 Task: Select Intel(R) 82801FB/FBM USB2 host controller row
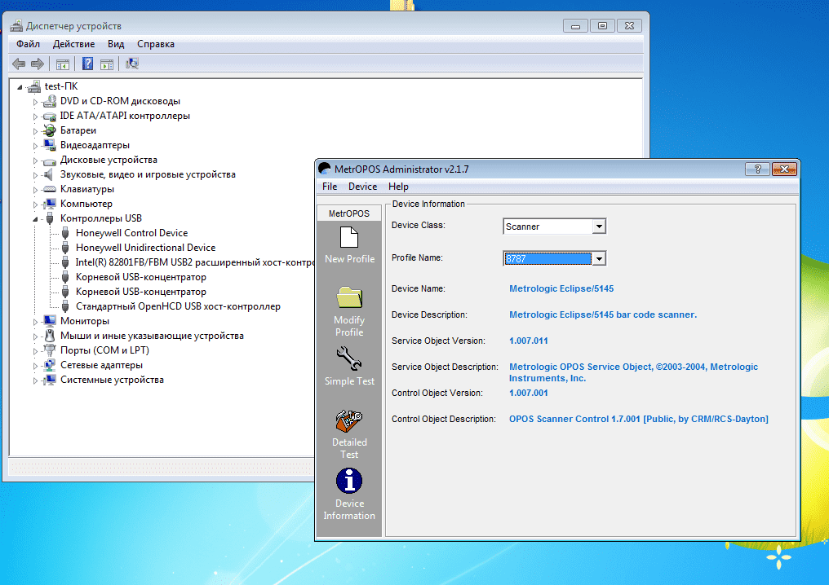point(195,262)
